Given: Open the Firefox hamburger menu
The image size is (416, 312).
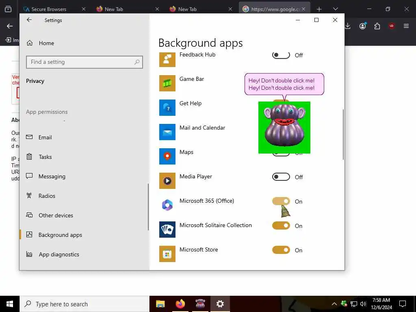Looking at the screenshot, I should tap(406, 26).
